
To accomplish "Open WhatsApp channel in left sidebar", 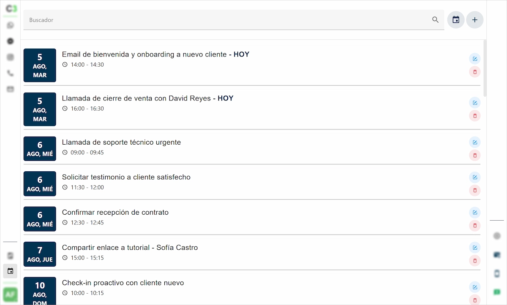I will [11, 25].
